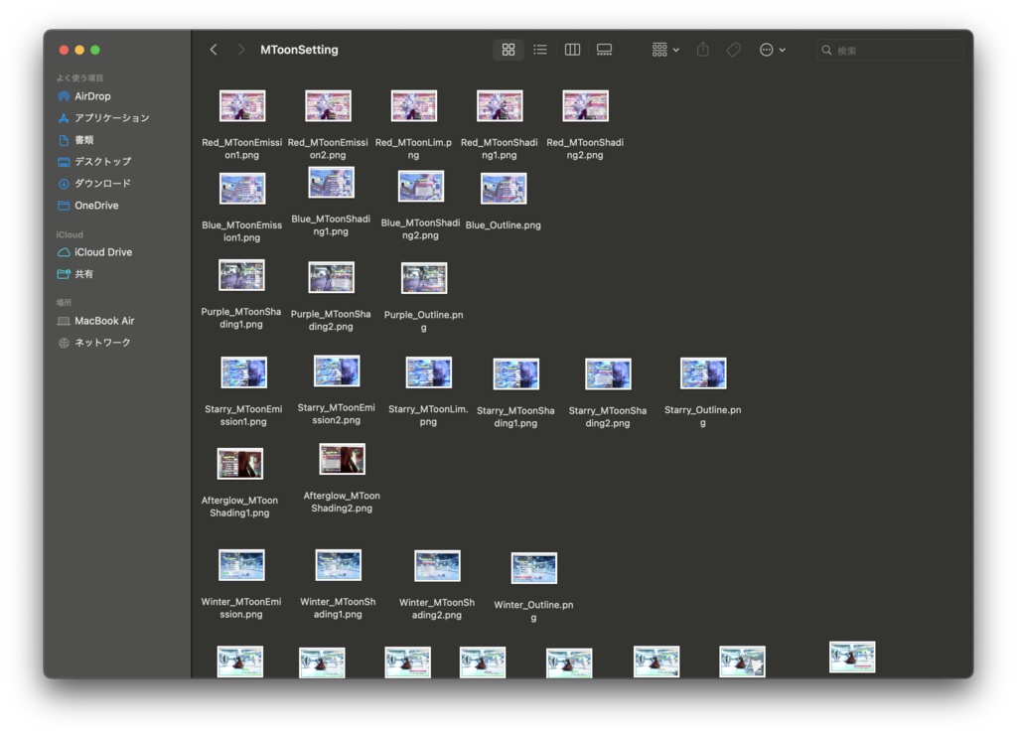
Task: Select Afterglow_MToonShading2.png thumbnail
Action: 343,459
